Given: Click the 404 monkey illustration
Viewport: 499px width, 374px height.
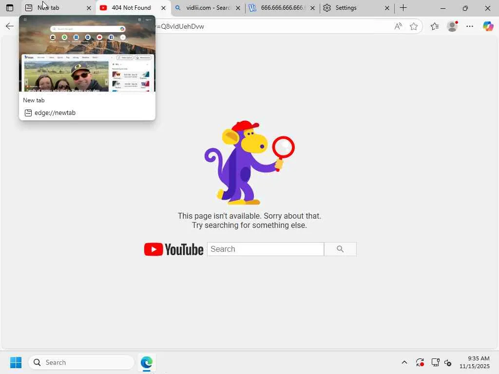Looking at the screenshot, I should [249, 163].
